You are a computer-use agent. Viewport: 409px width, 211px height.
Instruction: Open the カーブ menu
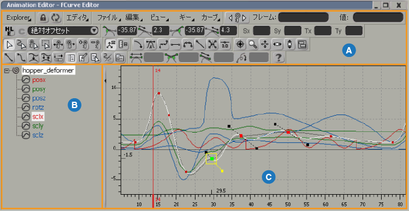pyautogui.click(x=211, y=17)
